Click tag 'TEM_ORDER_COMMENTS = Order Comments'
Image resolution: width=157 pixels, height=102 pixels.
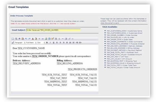124,42
